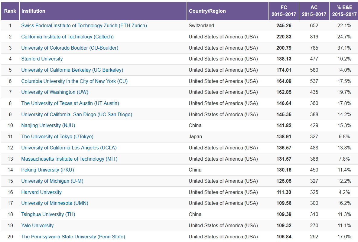Select FC value 111.30
The width and height of the screenshot is (358, 242).
pos(284,192)
